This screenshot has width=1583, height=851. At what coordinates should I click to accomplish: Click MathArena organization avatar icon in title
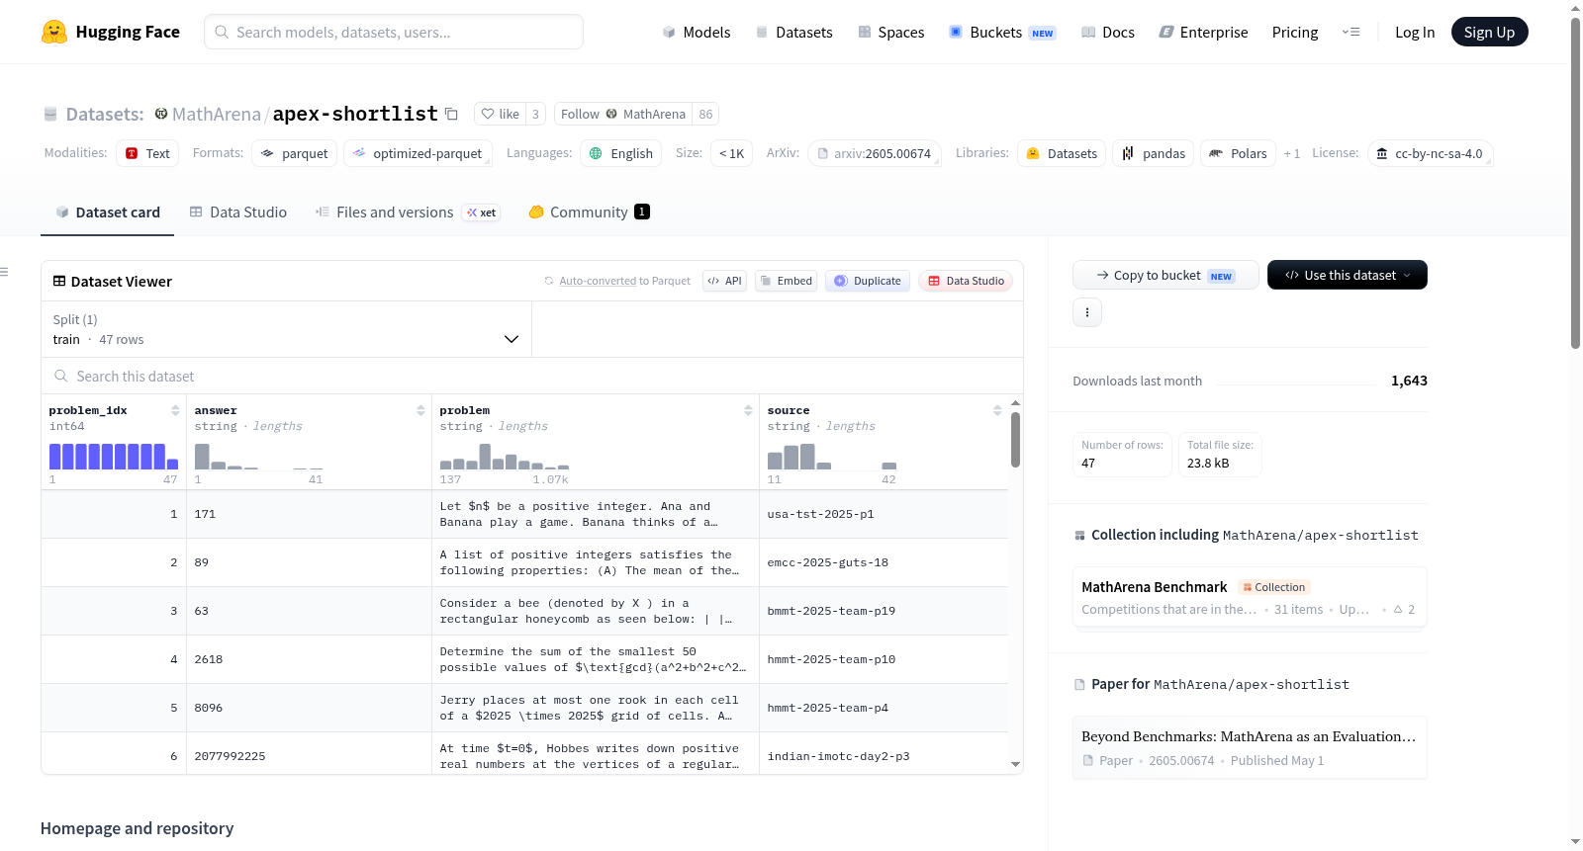click(x=160, y=114)
